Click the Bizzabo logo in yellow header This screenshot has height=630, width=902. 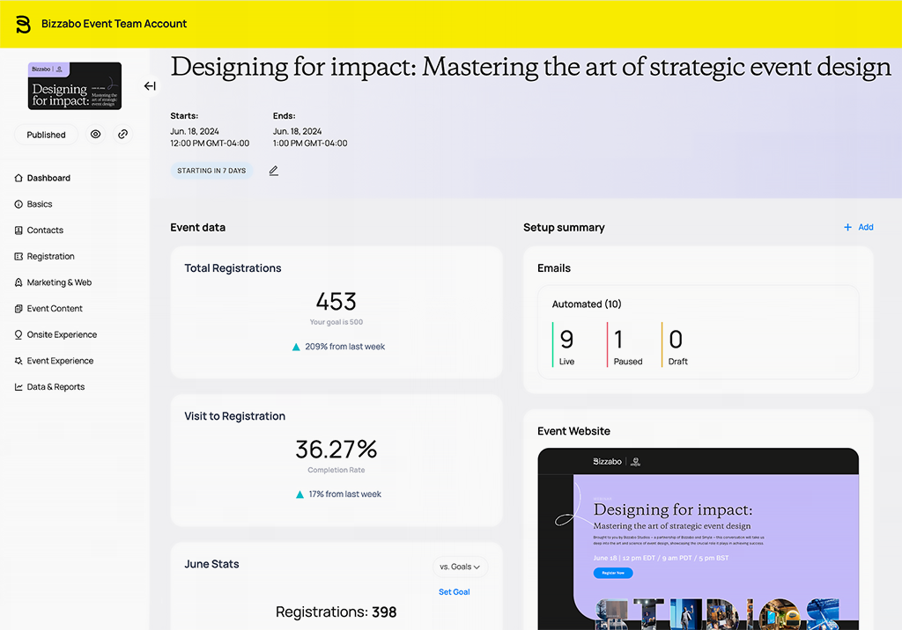click(x=23, y=24)
